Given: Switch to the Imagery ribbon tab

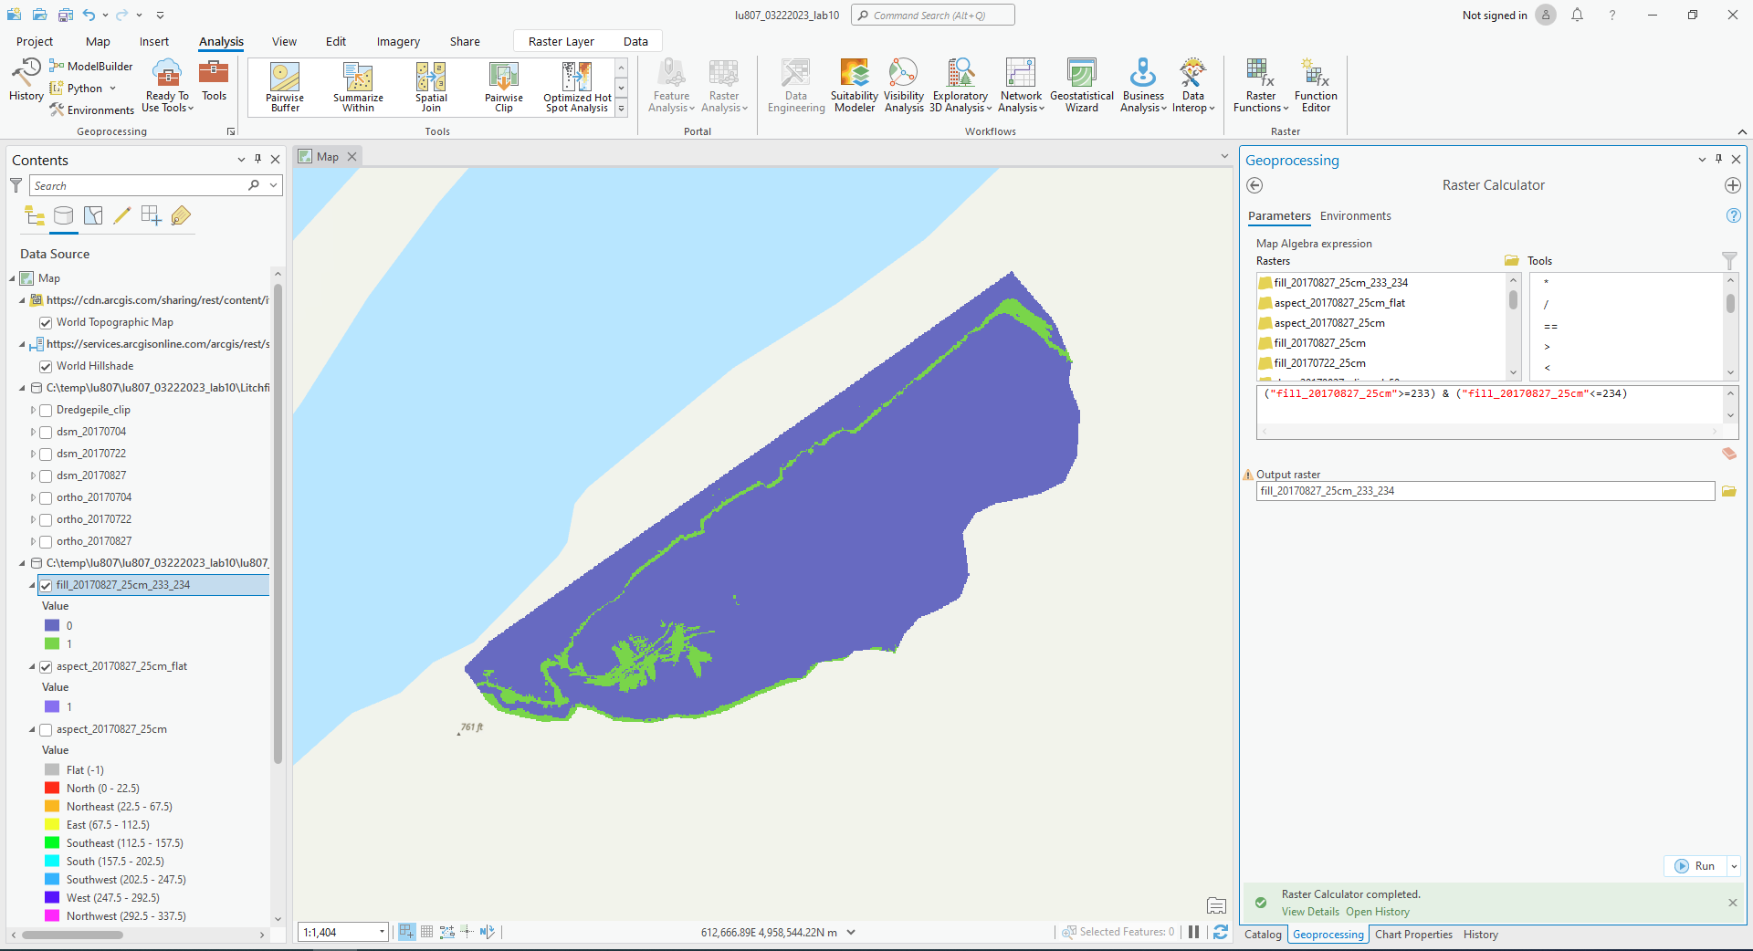Looking at the screenshot, I should pyautogui.click(x=398, y=41).
